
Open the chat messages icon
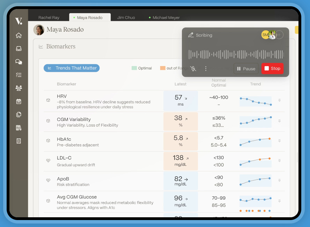pyautogui.click(x=19, y=62)
